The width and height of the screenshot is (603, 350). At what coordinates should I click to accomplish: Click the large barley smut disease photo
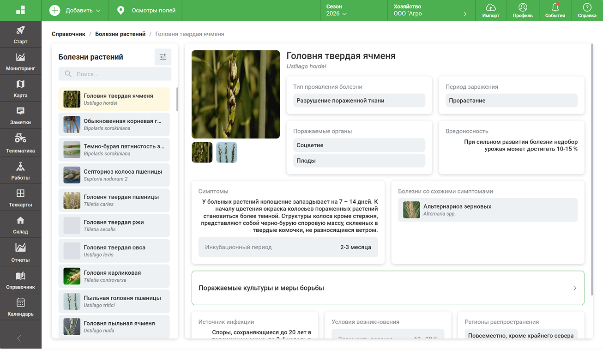[235, 94]
